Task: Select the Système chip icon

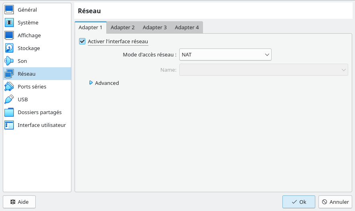Action: pyautogui.click(x=9, y=22)
